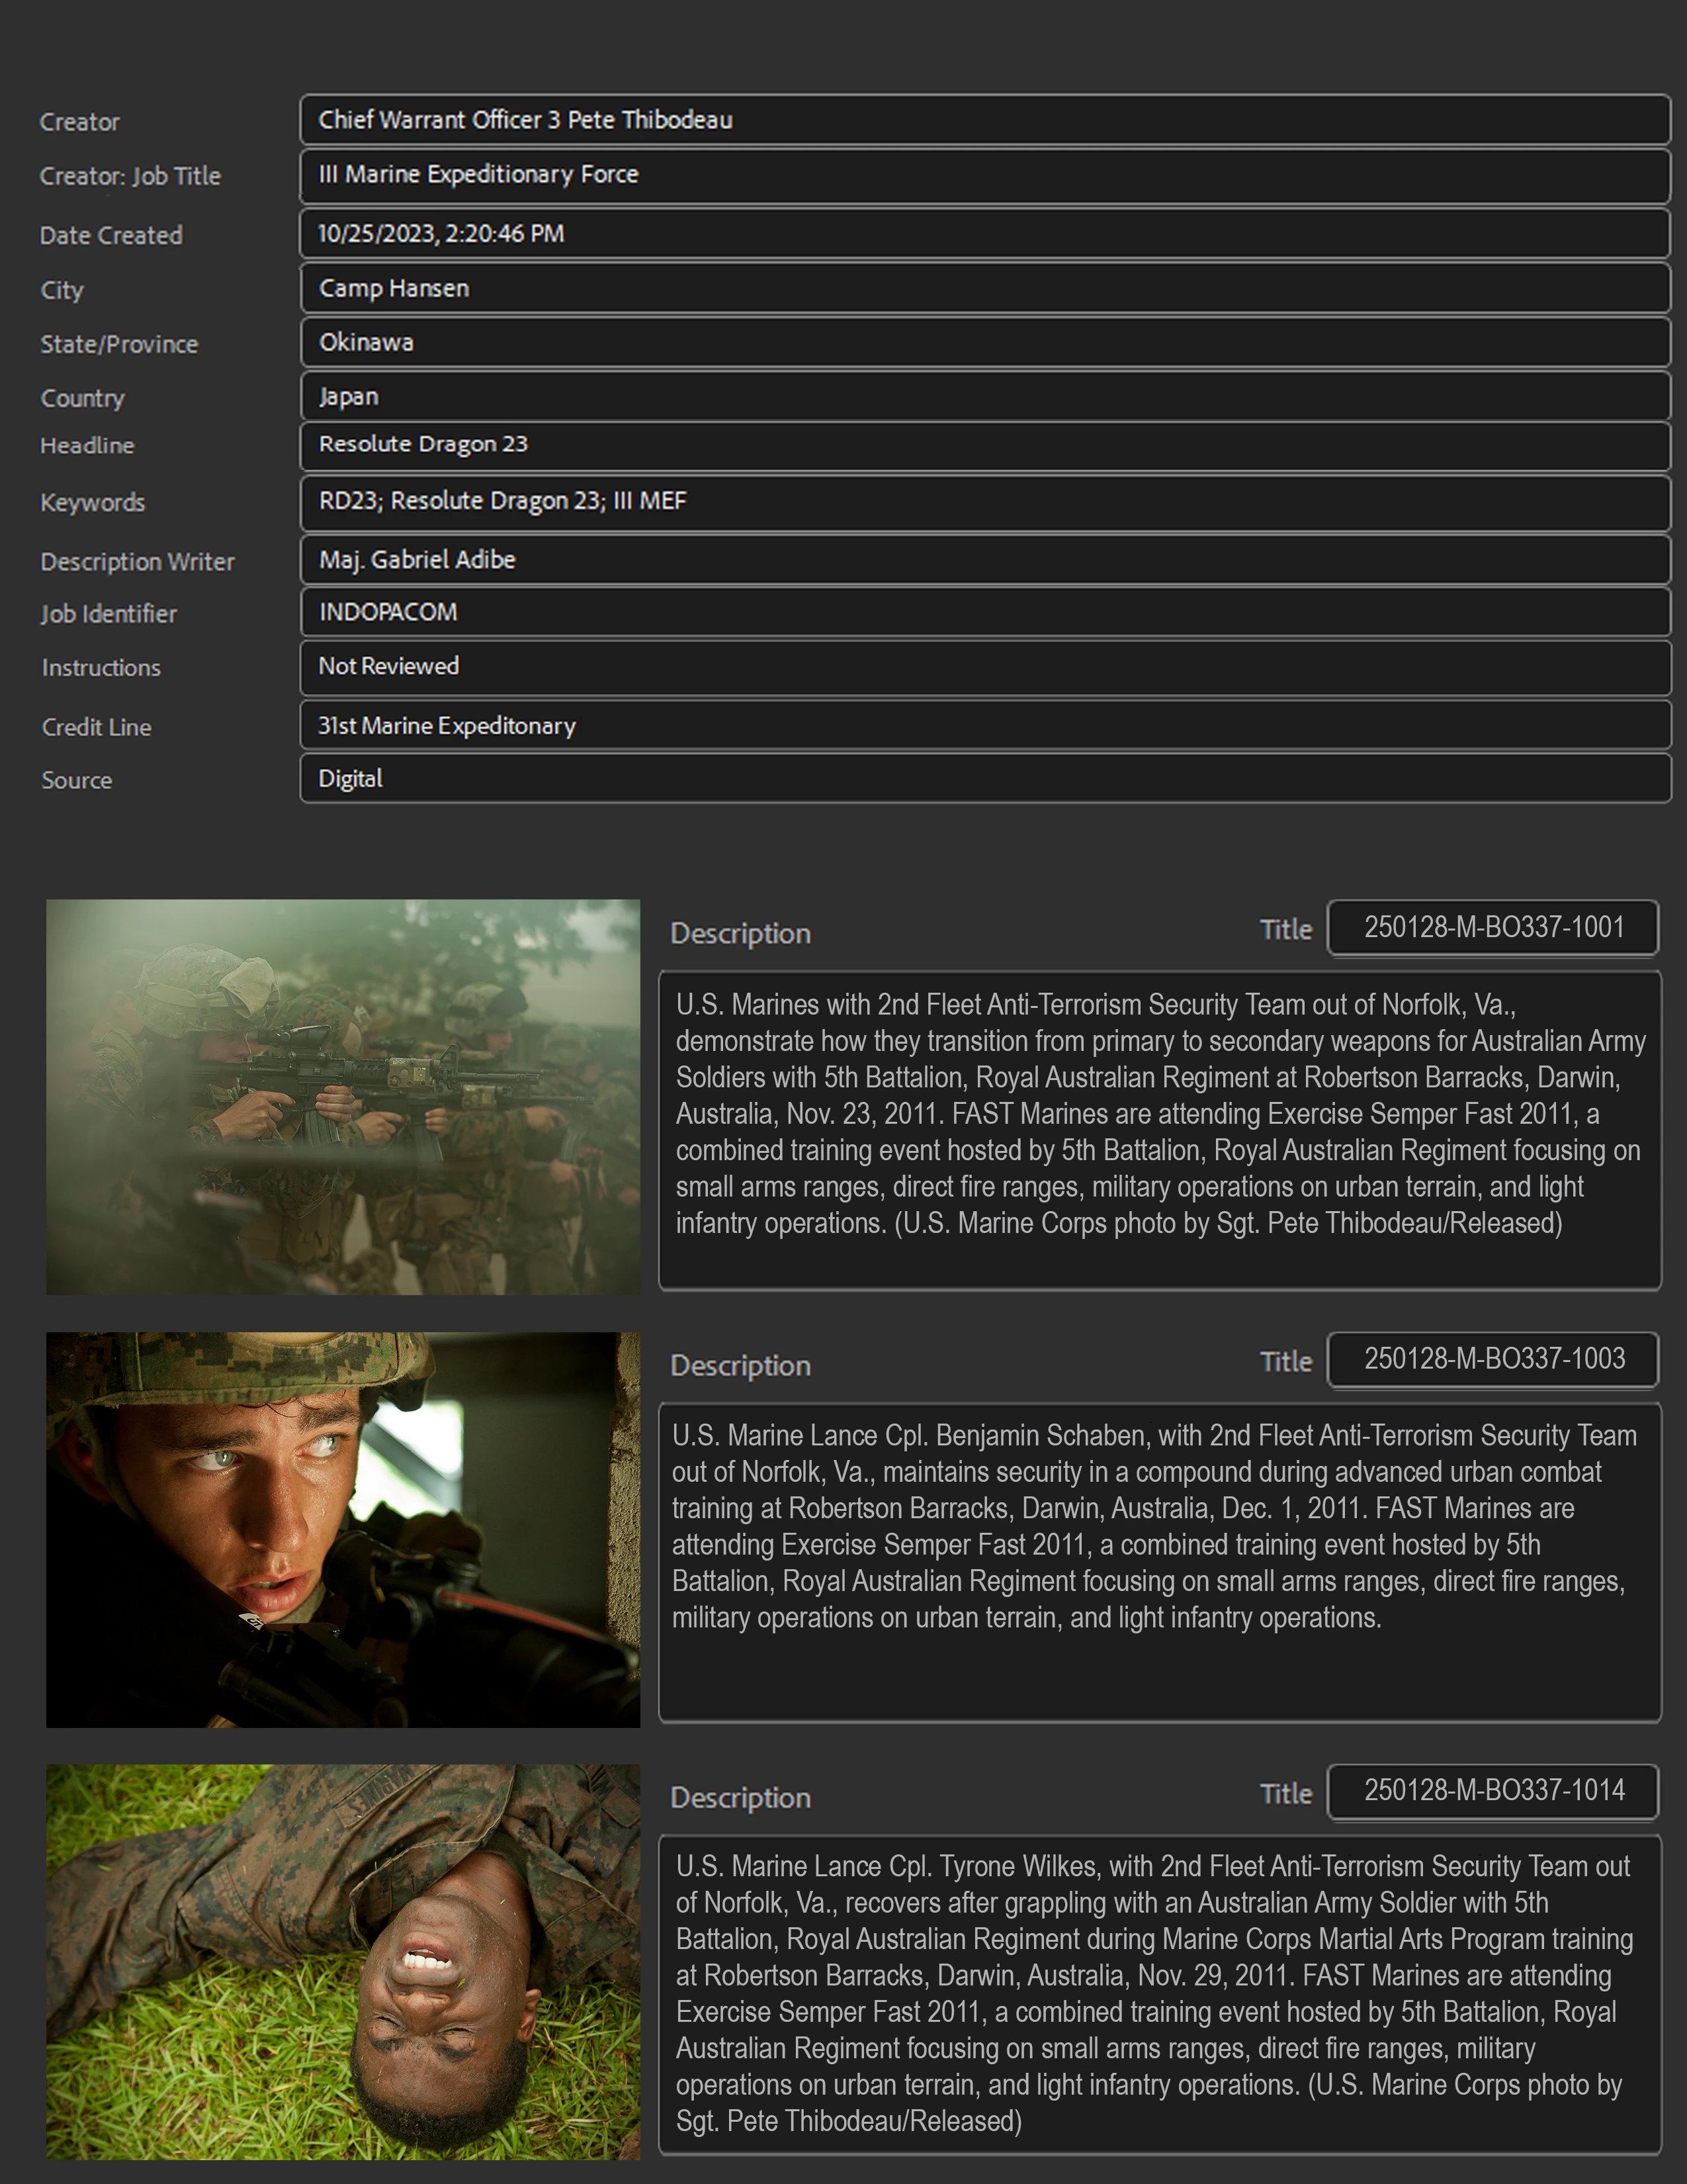Click the Source field showing Digital
The width and height of the screenshot is (1687, 2184).
(984, 779)
